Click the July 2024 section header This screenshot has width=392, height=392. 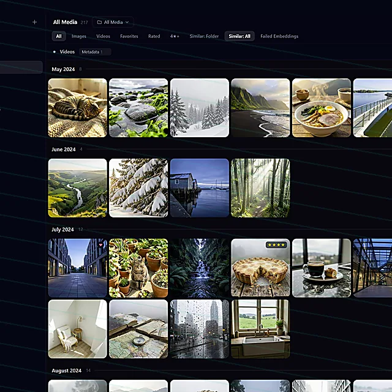click(x=62, y=230)
